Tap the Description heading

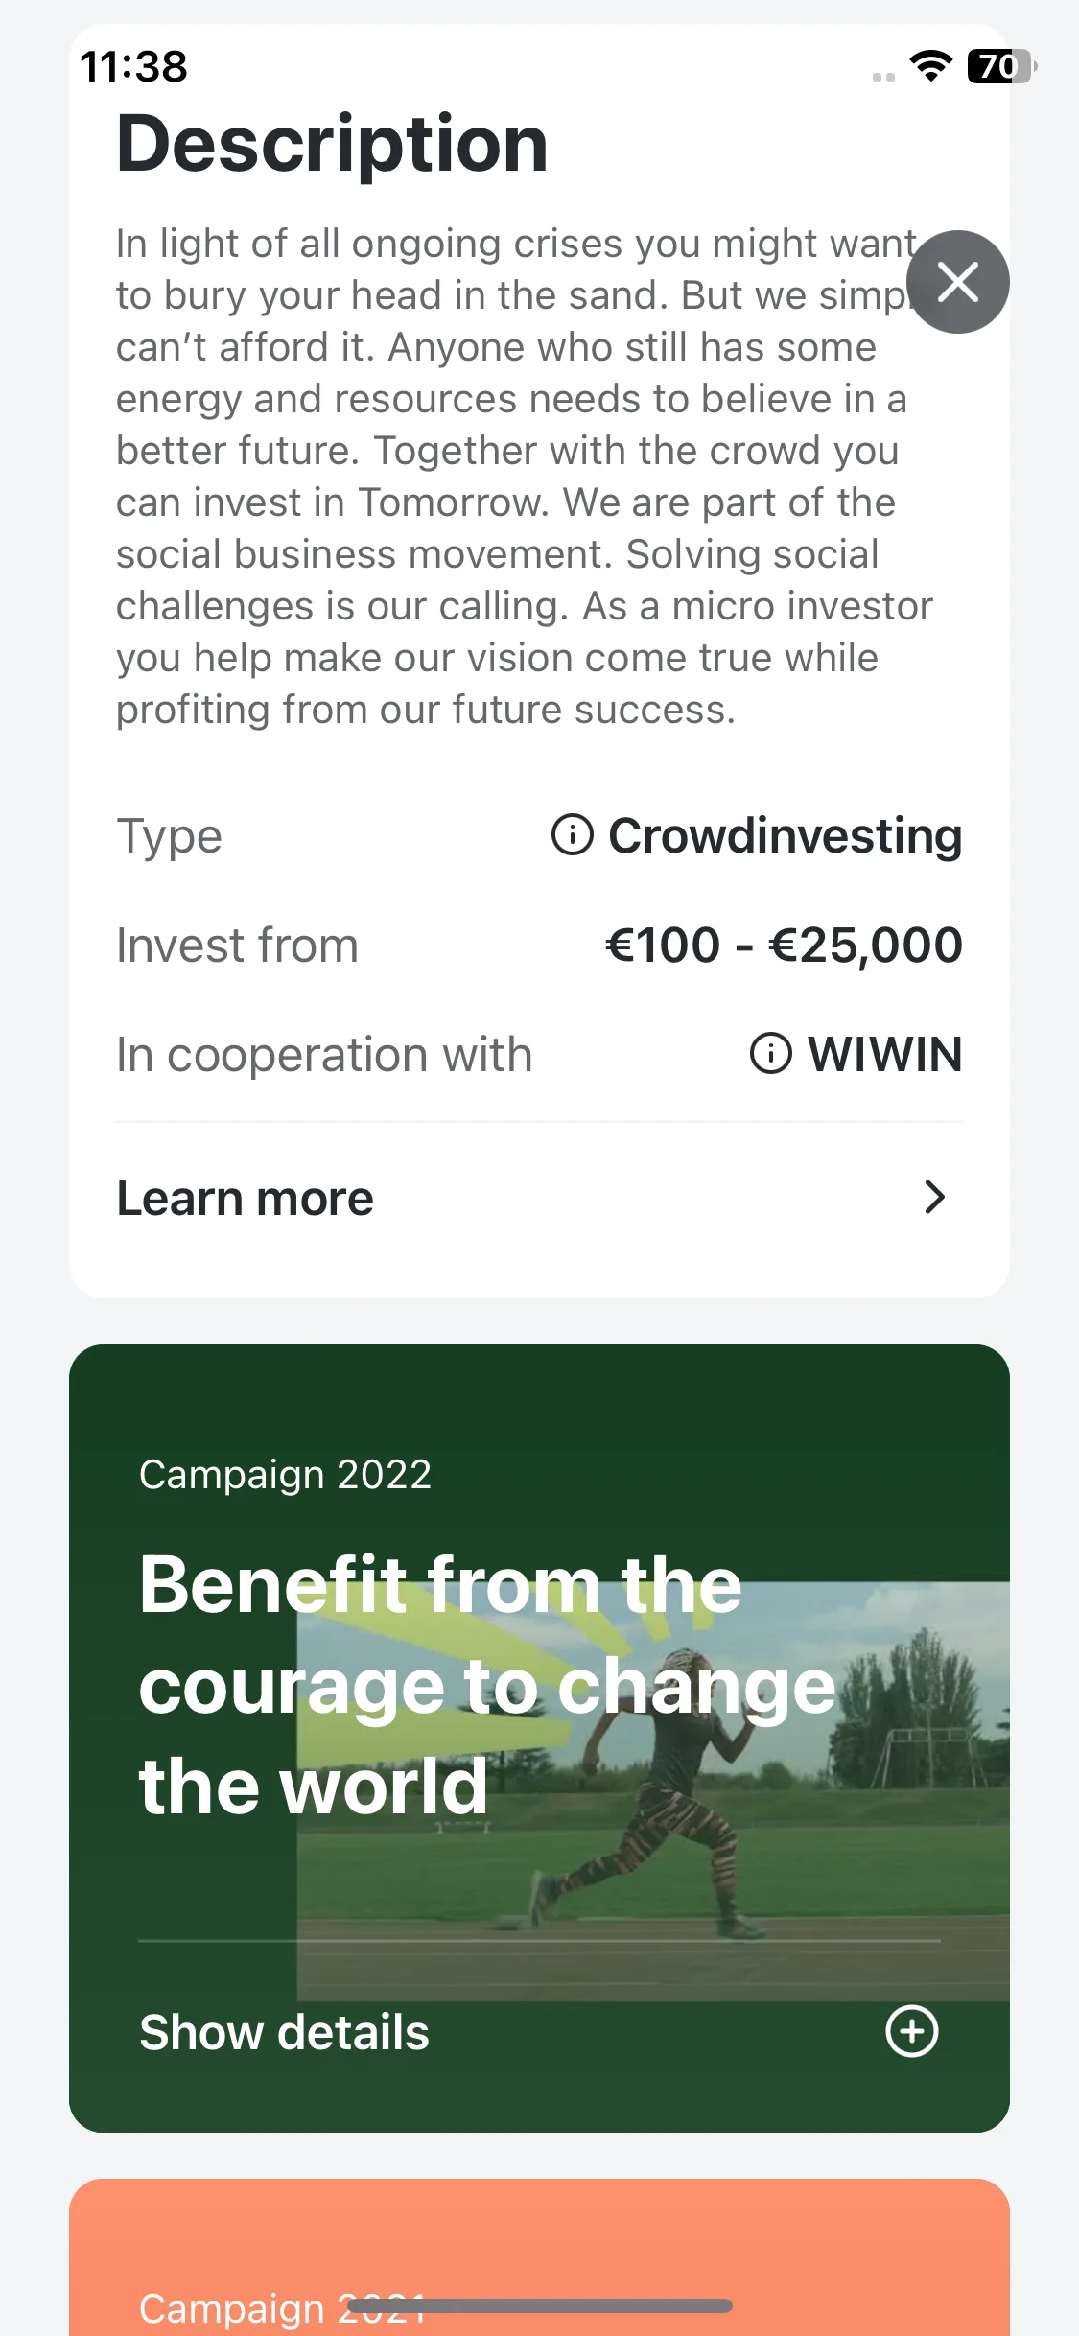332,144
